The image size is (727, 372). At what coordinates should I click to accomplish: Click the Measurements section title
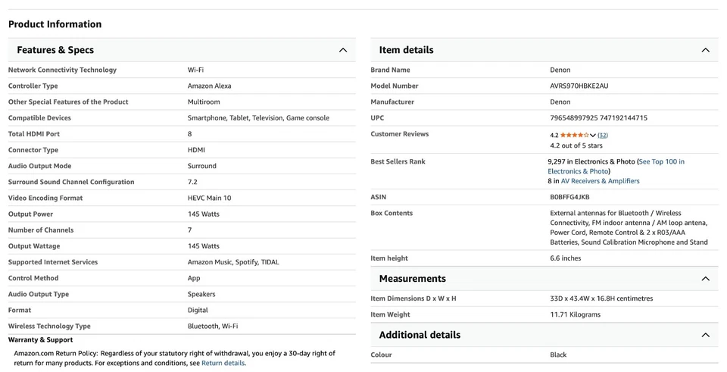point(412,279)
